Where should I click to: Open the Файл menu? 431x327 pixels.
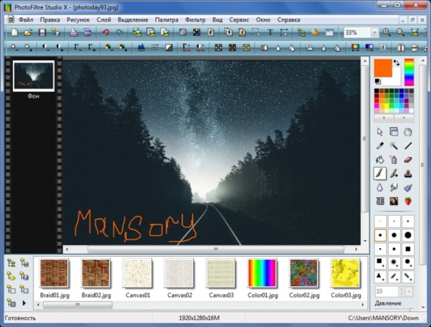pos(26,20)
